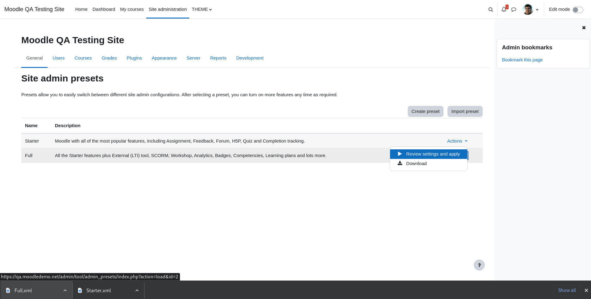The height and width of the screenshot is (299, 591).
Task: Open notifications bell icon
Action: (504, 9)
